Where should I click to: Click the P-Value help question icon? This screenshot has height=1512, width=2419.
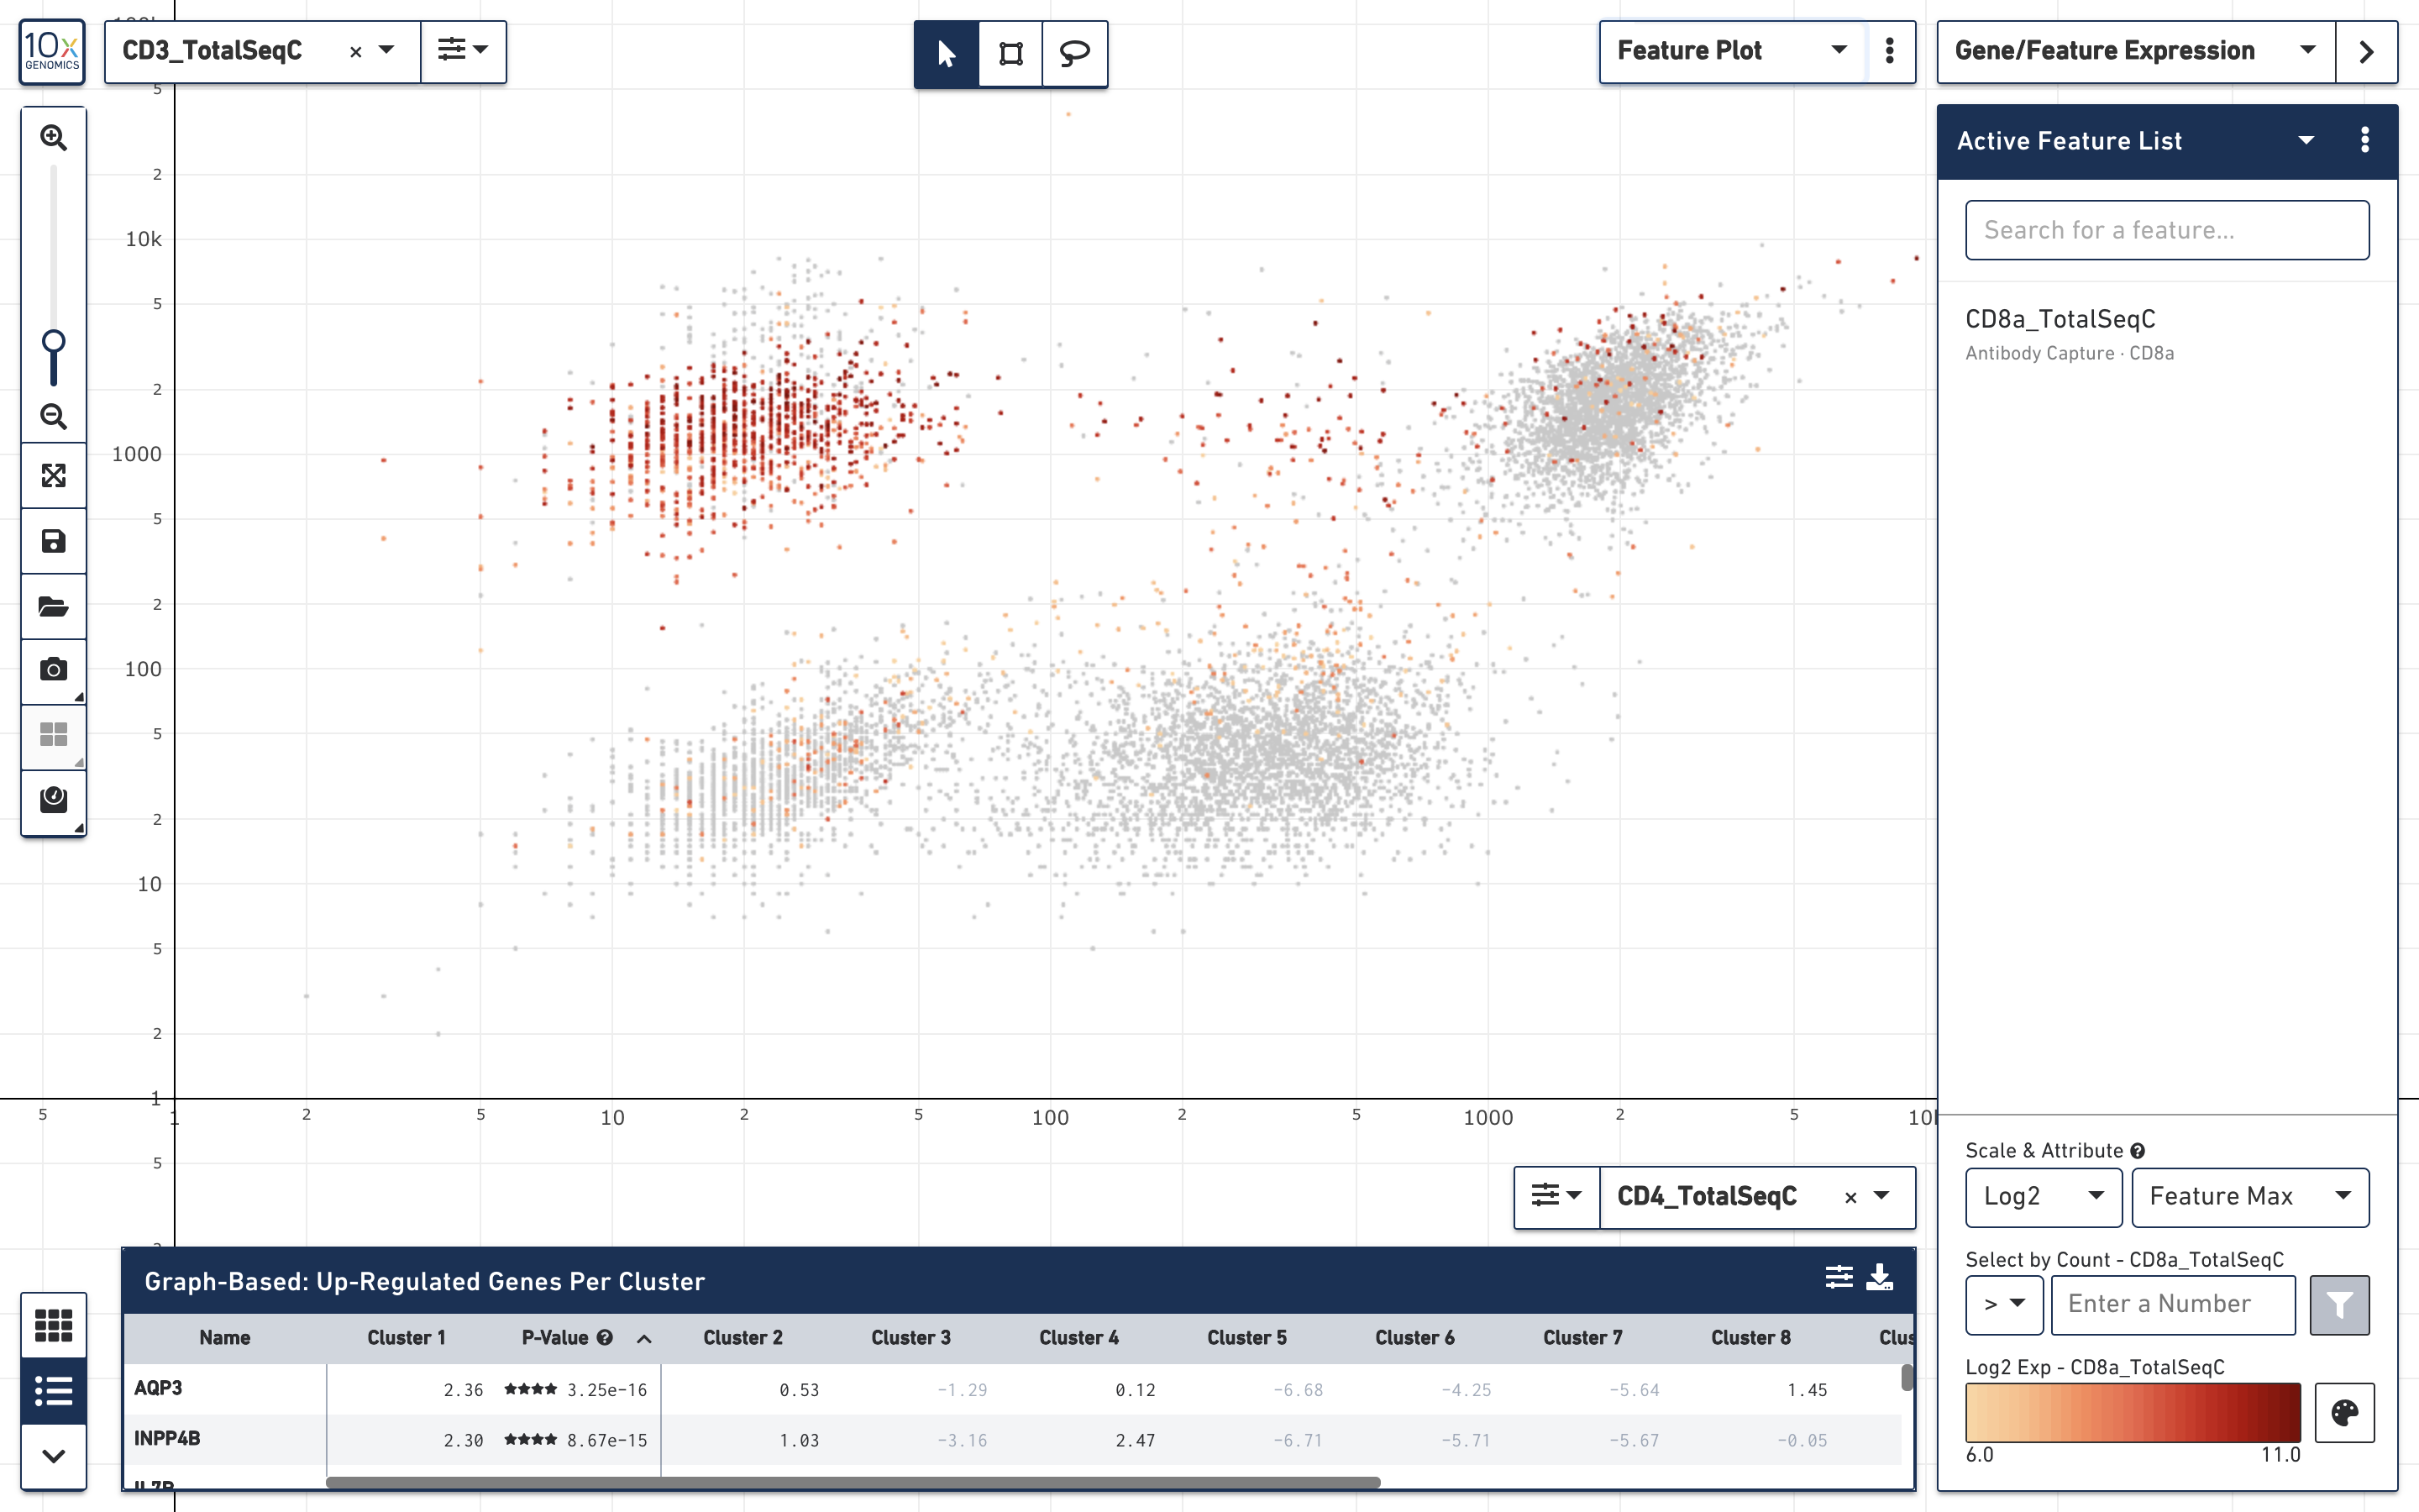pyautogui.click(x=605, y=1338)
